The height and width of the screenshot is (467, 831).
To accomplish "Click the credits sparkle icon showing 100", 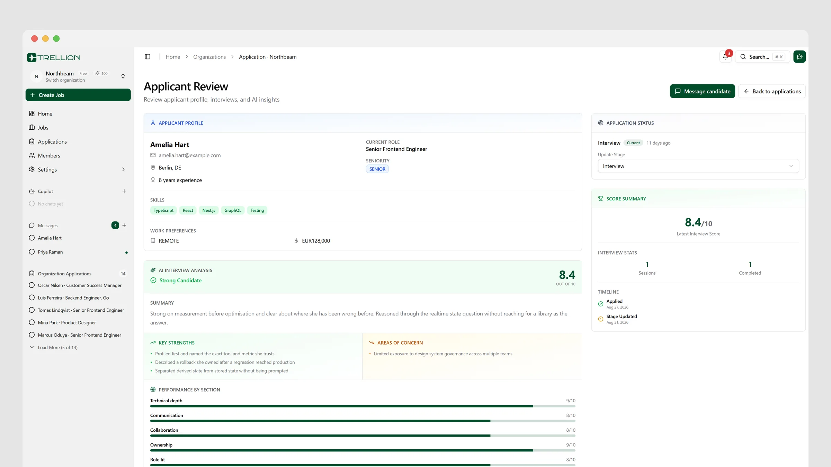I will pos(98,73).
